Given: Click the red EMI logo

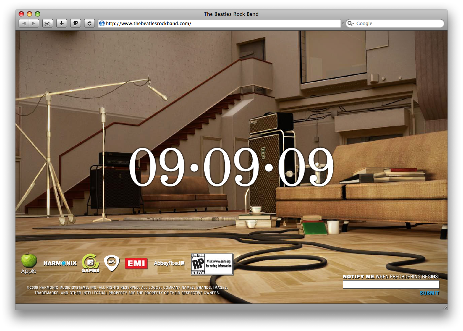Looking at the screenshot, I should [x=136, y=264].
